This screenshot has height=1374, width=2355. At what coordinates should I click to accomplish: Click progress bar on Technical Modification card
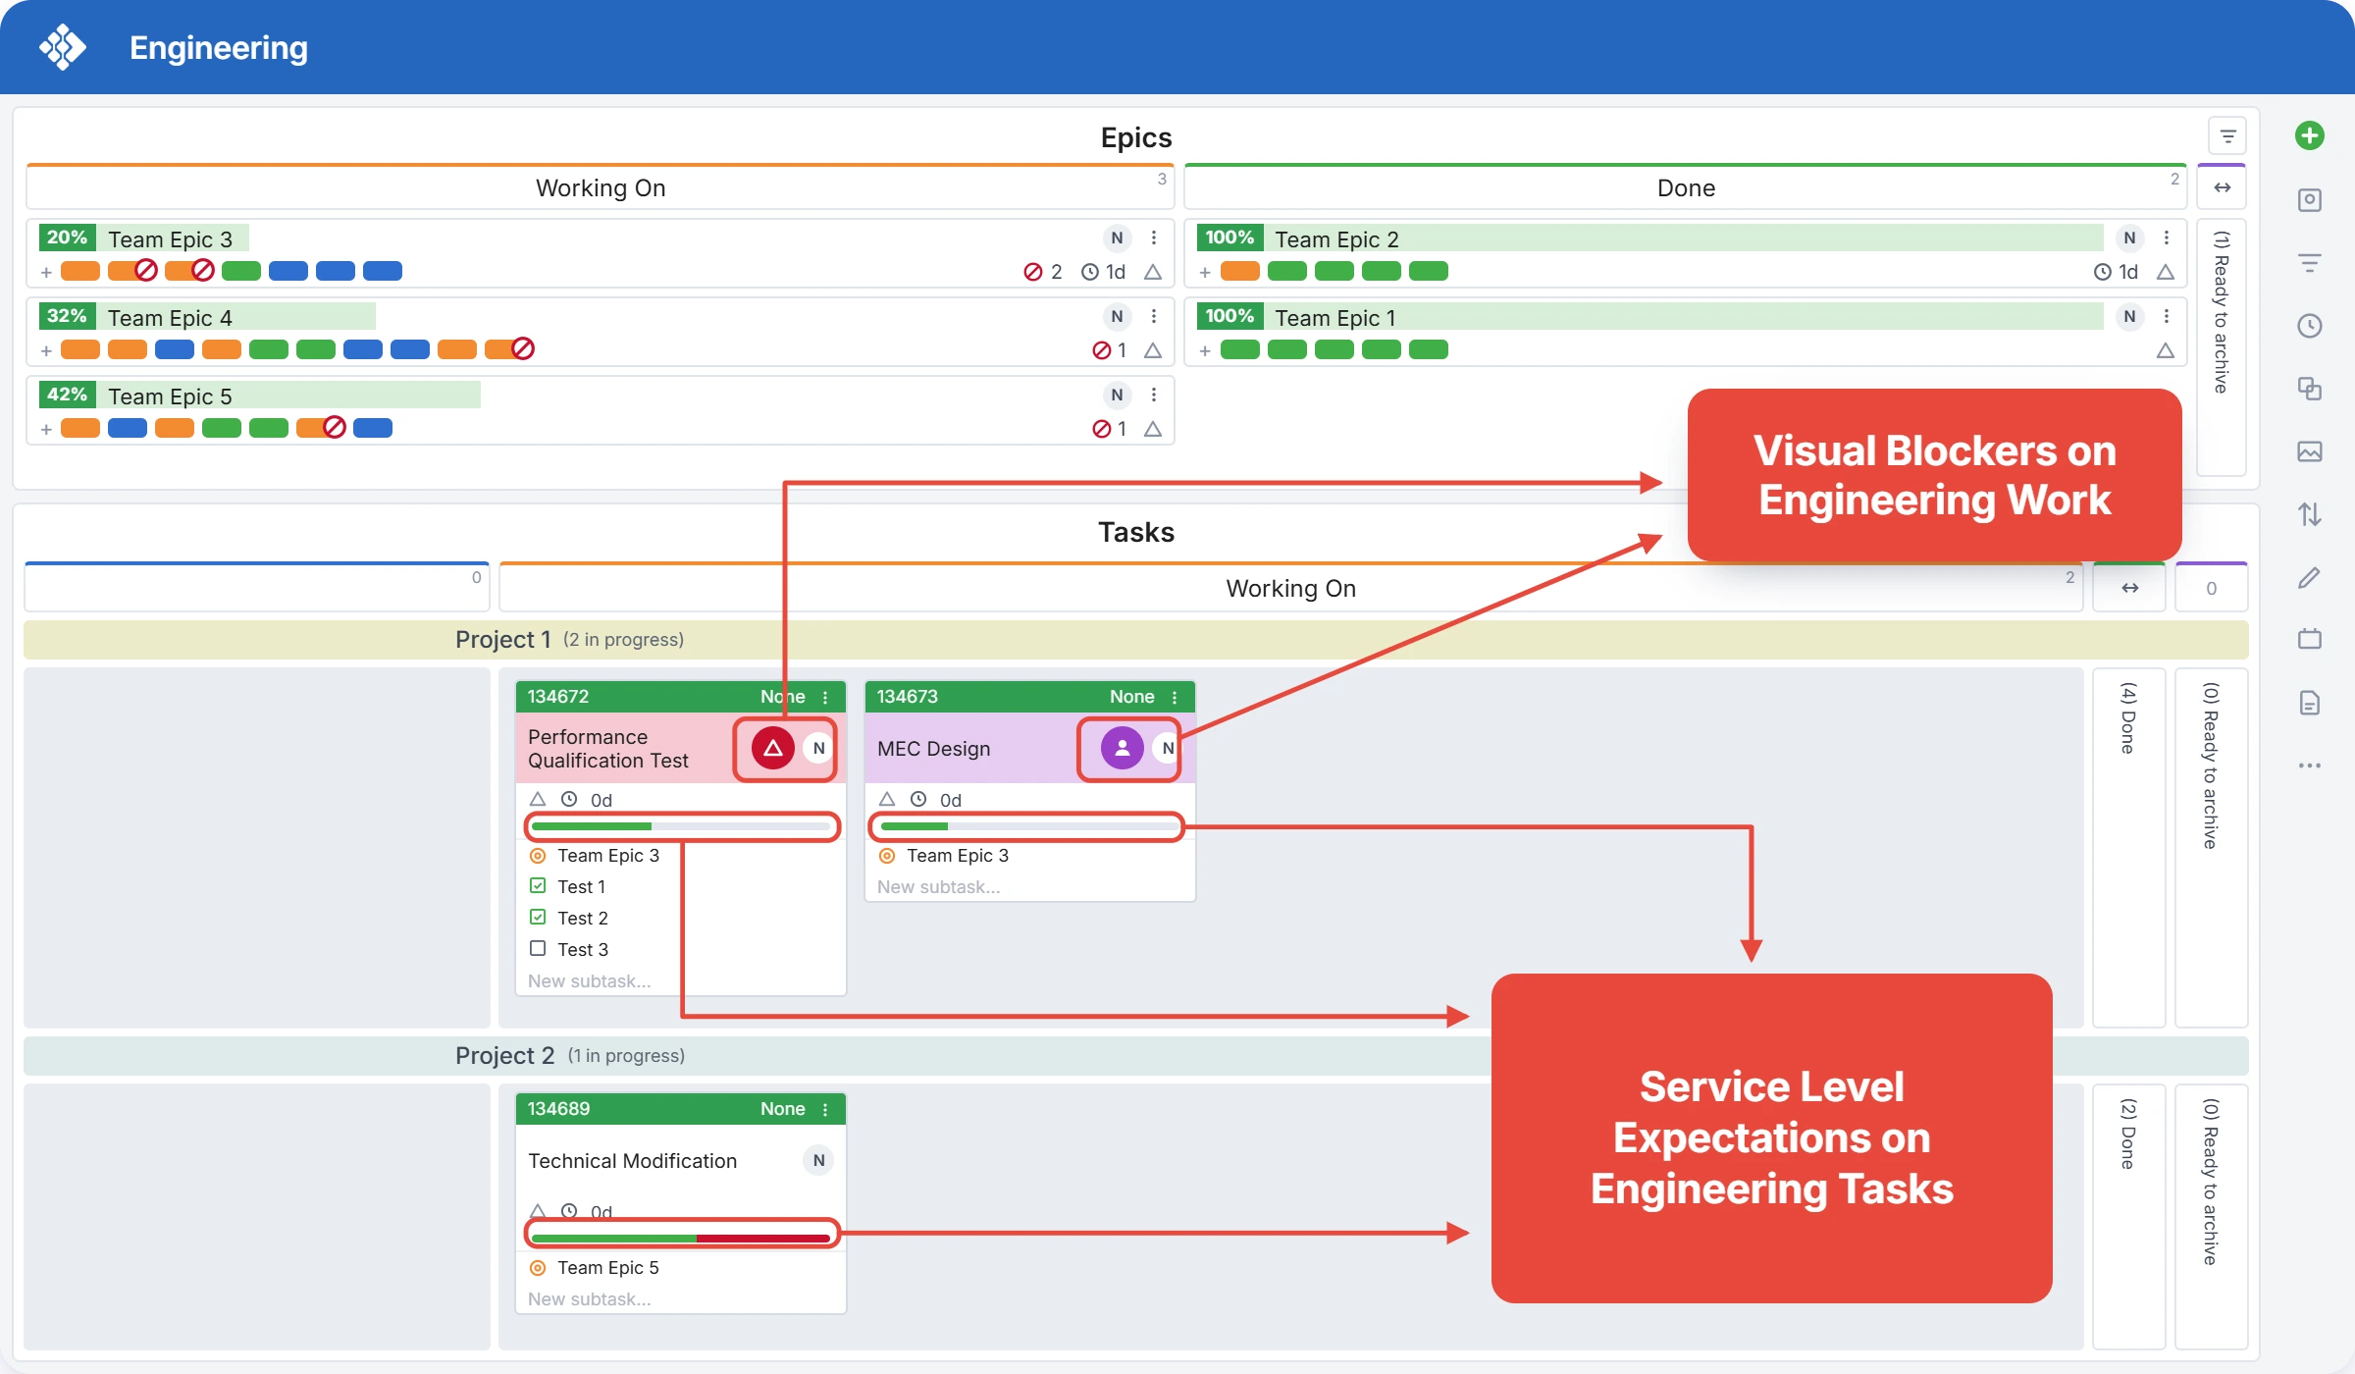point(681,1238)
